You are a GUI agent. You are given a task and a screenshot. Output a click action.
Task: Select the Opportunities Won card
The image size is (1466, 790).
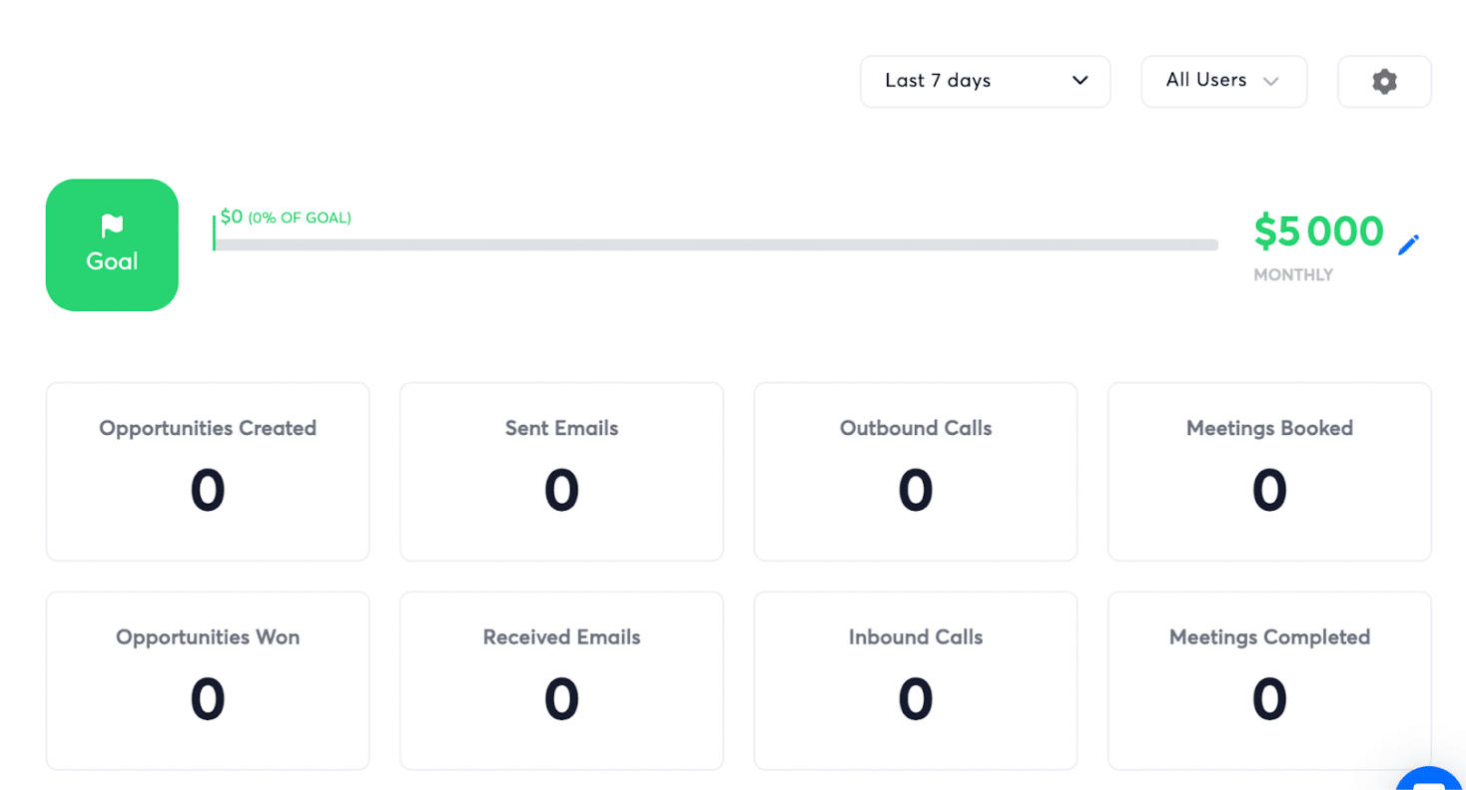click(208, 681)
